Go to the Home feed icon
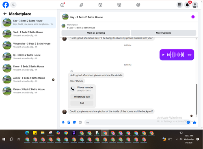 pyautogui.click(x=63, y=5)
